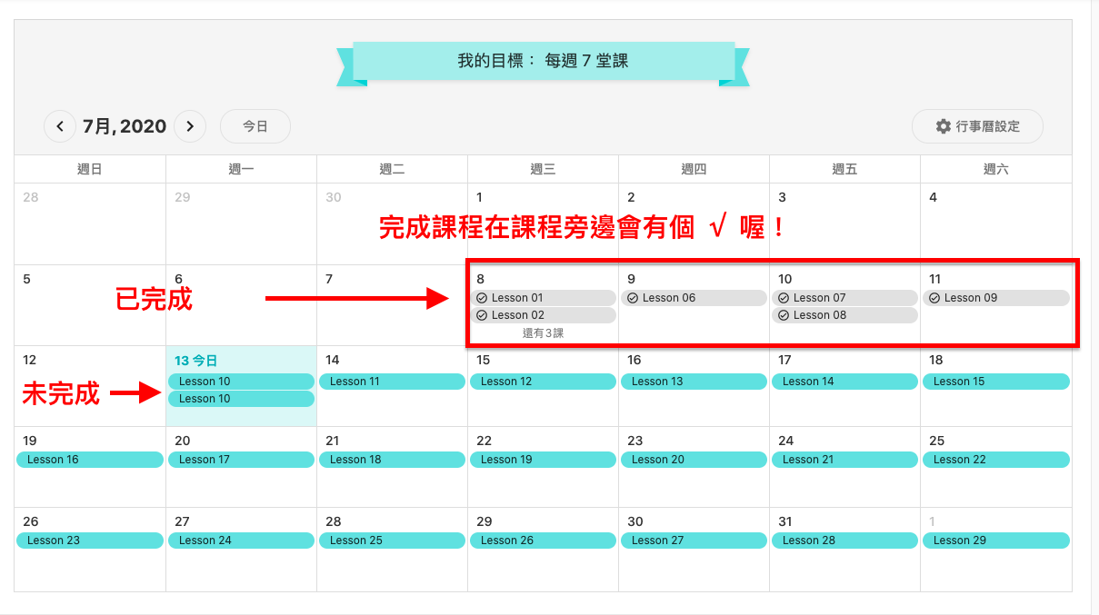Open Lesson 11 on July 14

tap(392, 382)
